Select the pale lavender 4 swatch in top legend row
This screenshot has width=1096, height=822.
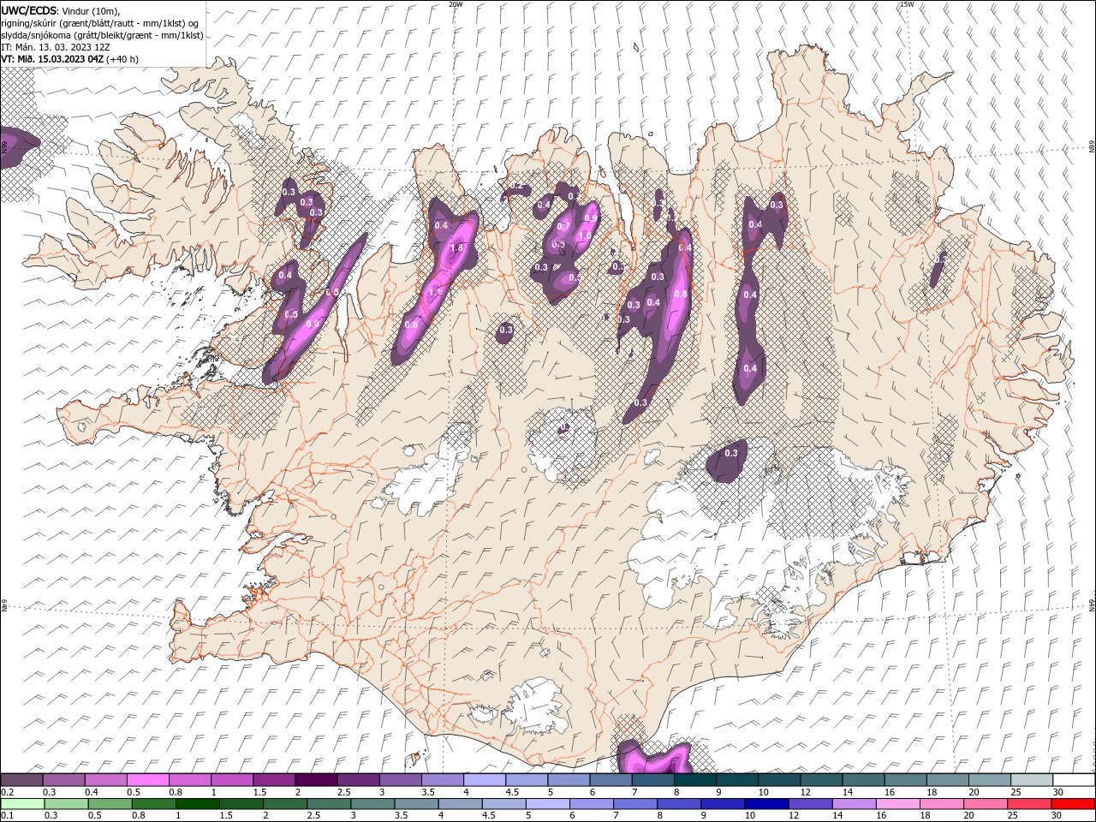point(485,780)
